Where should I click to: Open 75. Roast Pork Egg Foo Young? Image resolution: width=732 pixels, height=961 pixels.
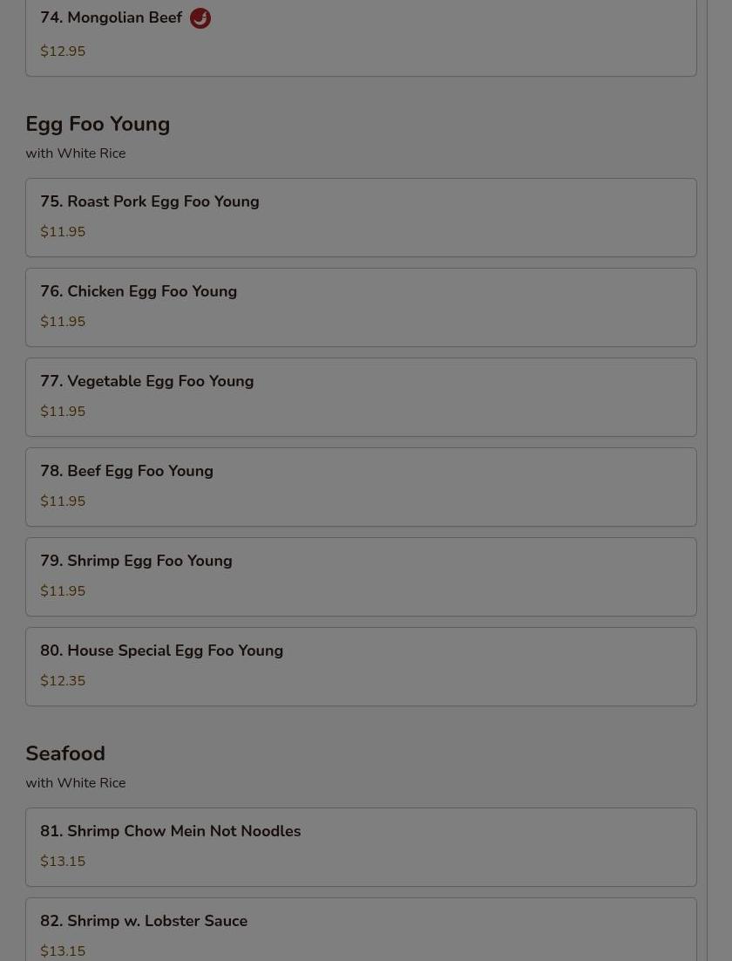pyautogui.click(x=361, y=217)
